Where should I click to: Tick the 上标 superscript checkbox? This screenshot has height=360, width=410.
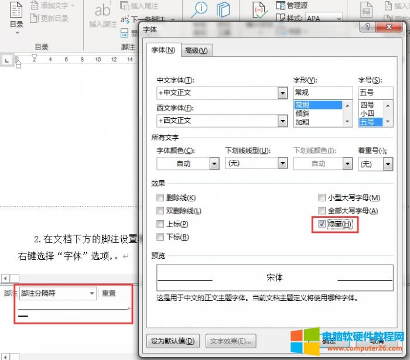point(160,224)
